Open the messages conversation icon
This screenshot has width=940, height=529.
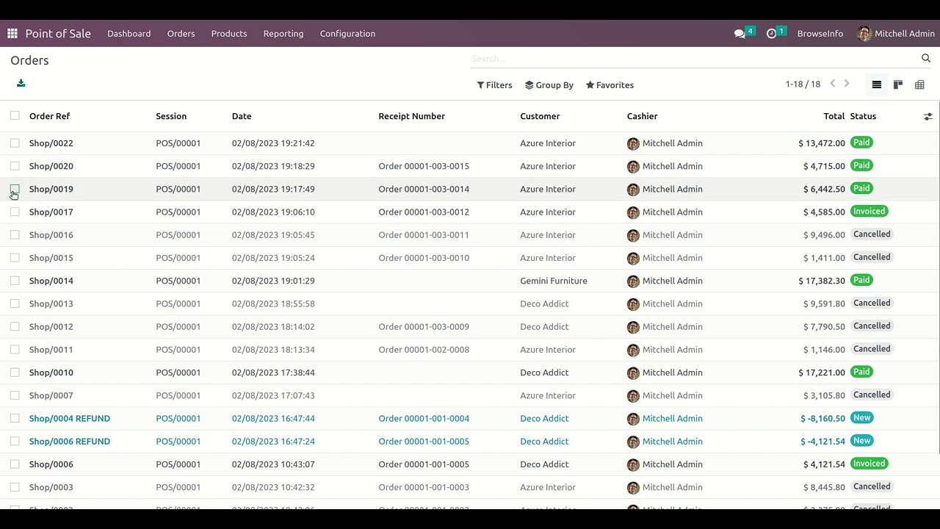pyautogui.click(x=740, y=34)
